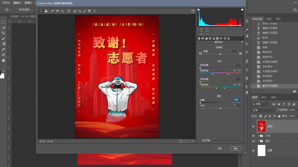This screenshot has height=167, width=298.
Task: Click the 取消 button
Action: [x=220, y=148]
